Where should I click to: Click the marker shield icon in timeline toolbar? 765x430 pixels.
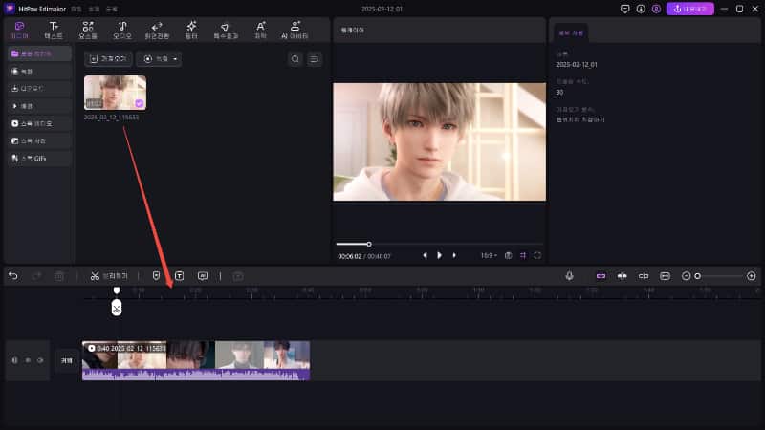click(156, 276)
